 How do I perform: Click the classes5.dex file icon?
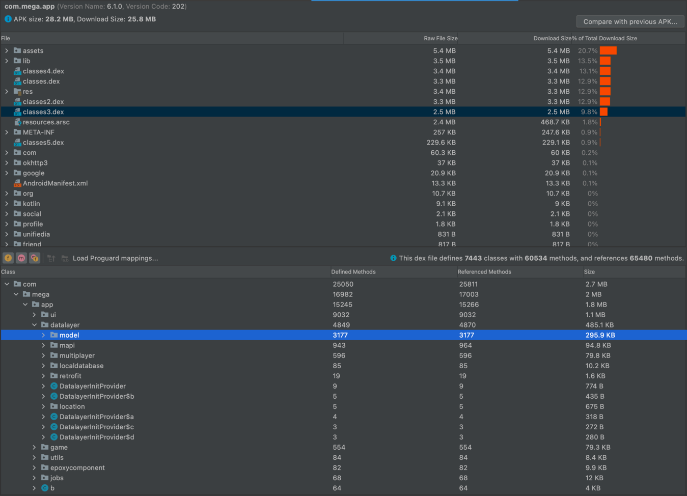click(x=17, y=143)
